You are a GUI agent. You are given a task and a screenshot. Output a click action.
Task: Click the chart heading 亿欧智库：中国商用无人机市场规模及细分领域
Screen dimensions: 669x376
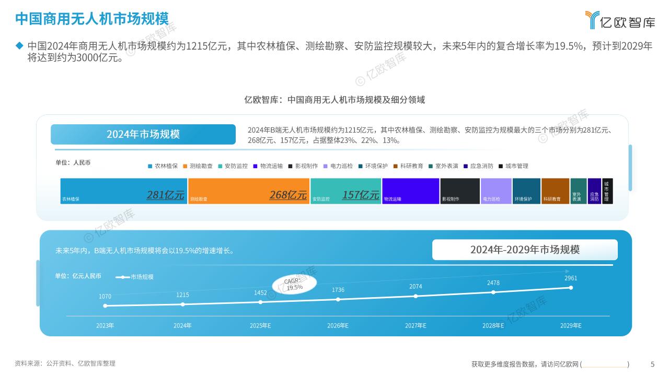(x=334, y=100)
